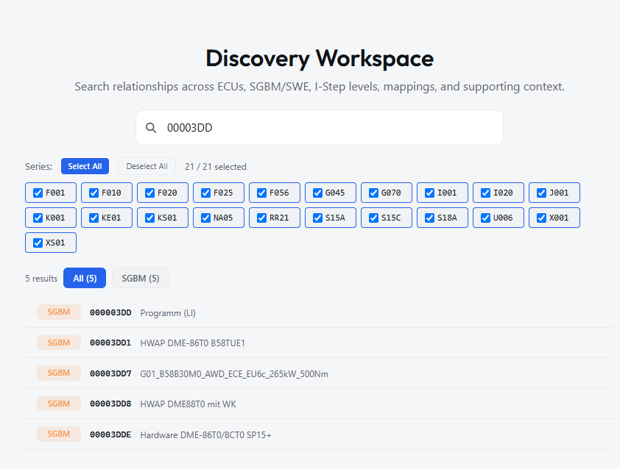
Task: Disable the F056 series filter
Action: click(261, 193)
